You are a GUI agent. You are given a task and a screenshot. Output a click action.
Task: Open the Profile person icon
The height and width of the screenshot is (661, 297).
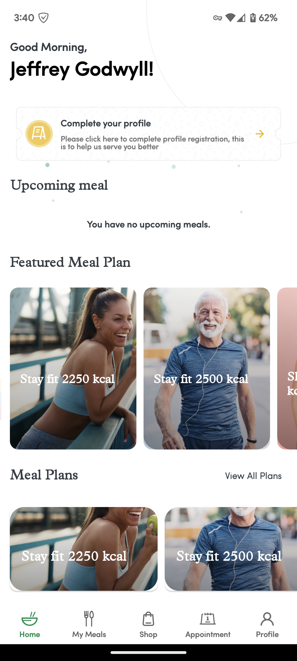point(267,619)
